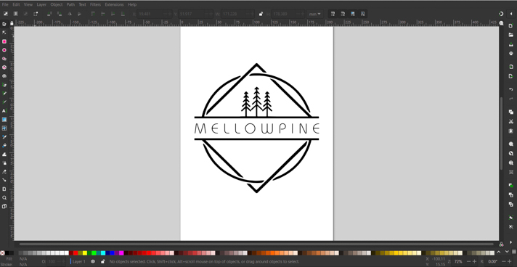Choose the Zoom tool in left toolbox
The width and height of the screenshot is (517, 267).
point(4,198)
